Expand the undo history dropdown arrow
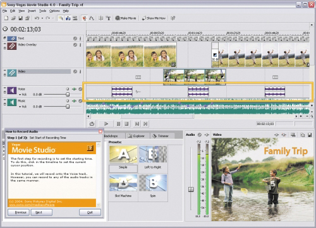This screenshot has height=228, width=316. coord(42,18)
